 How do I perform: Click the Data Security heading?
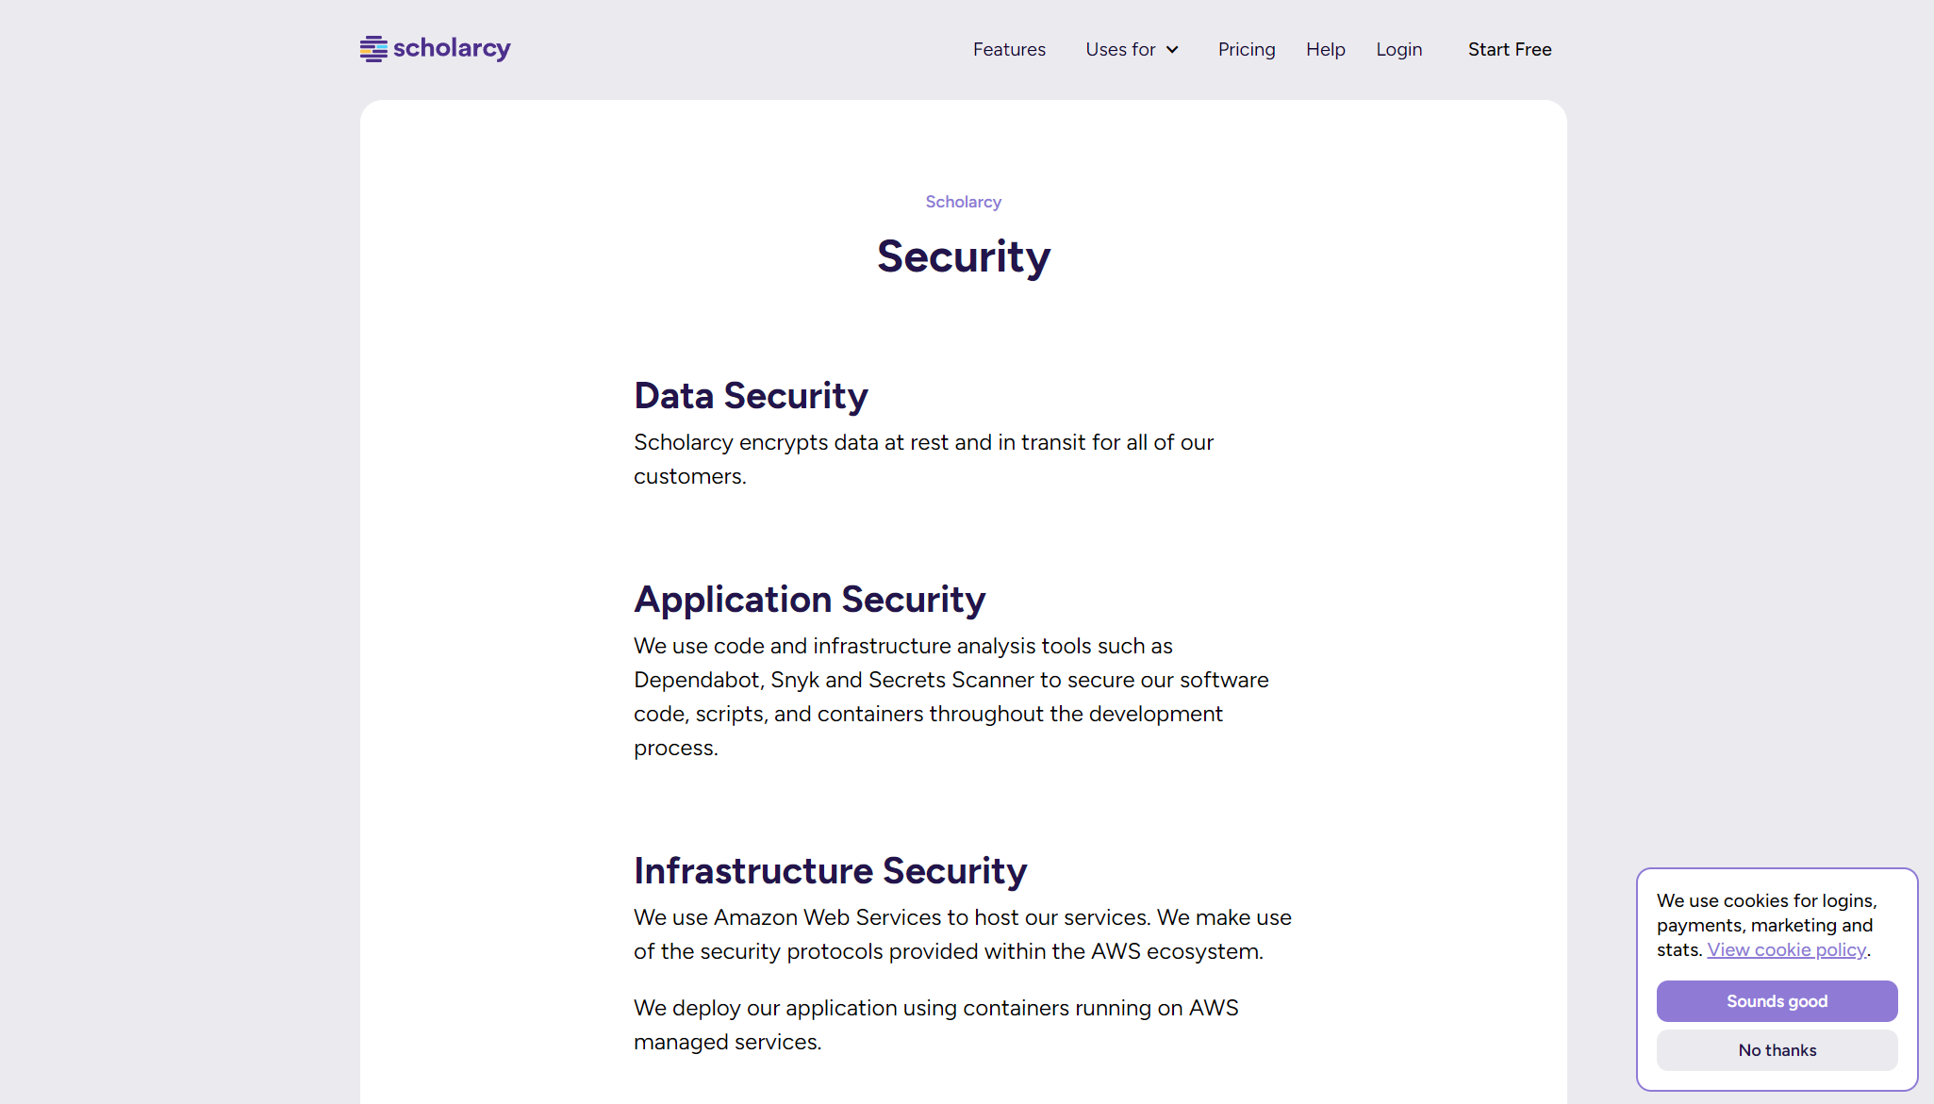click(751, 396)
